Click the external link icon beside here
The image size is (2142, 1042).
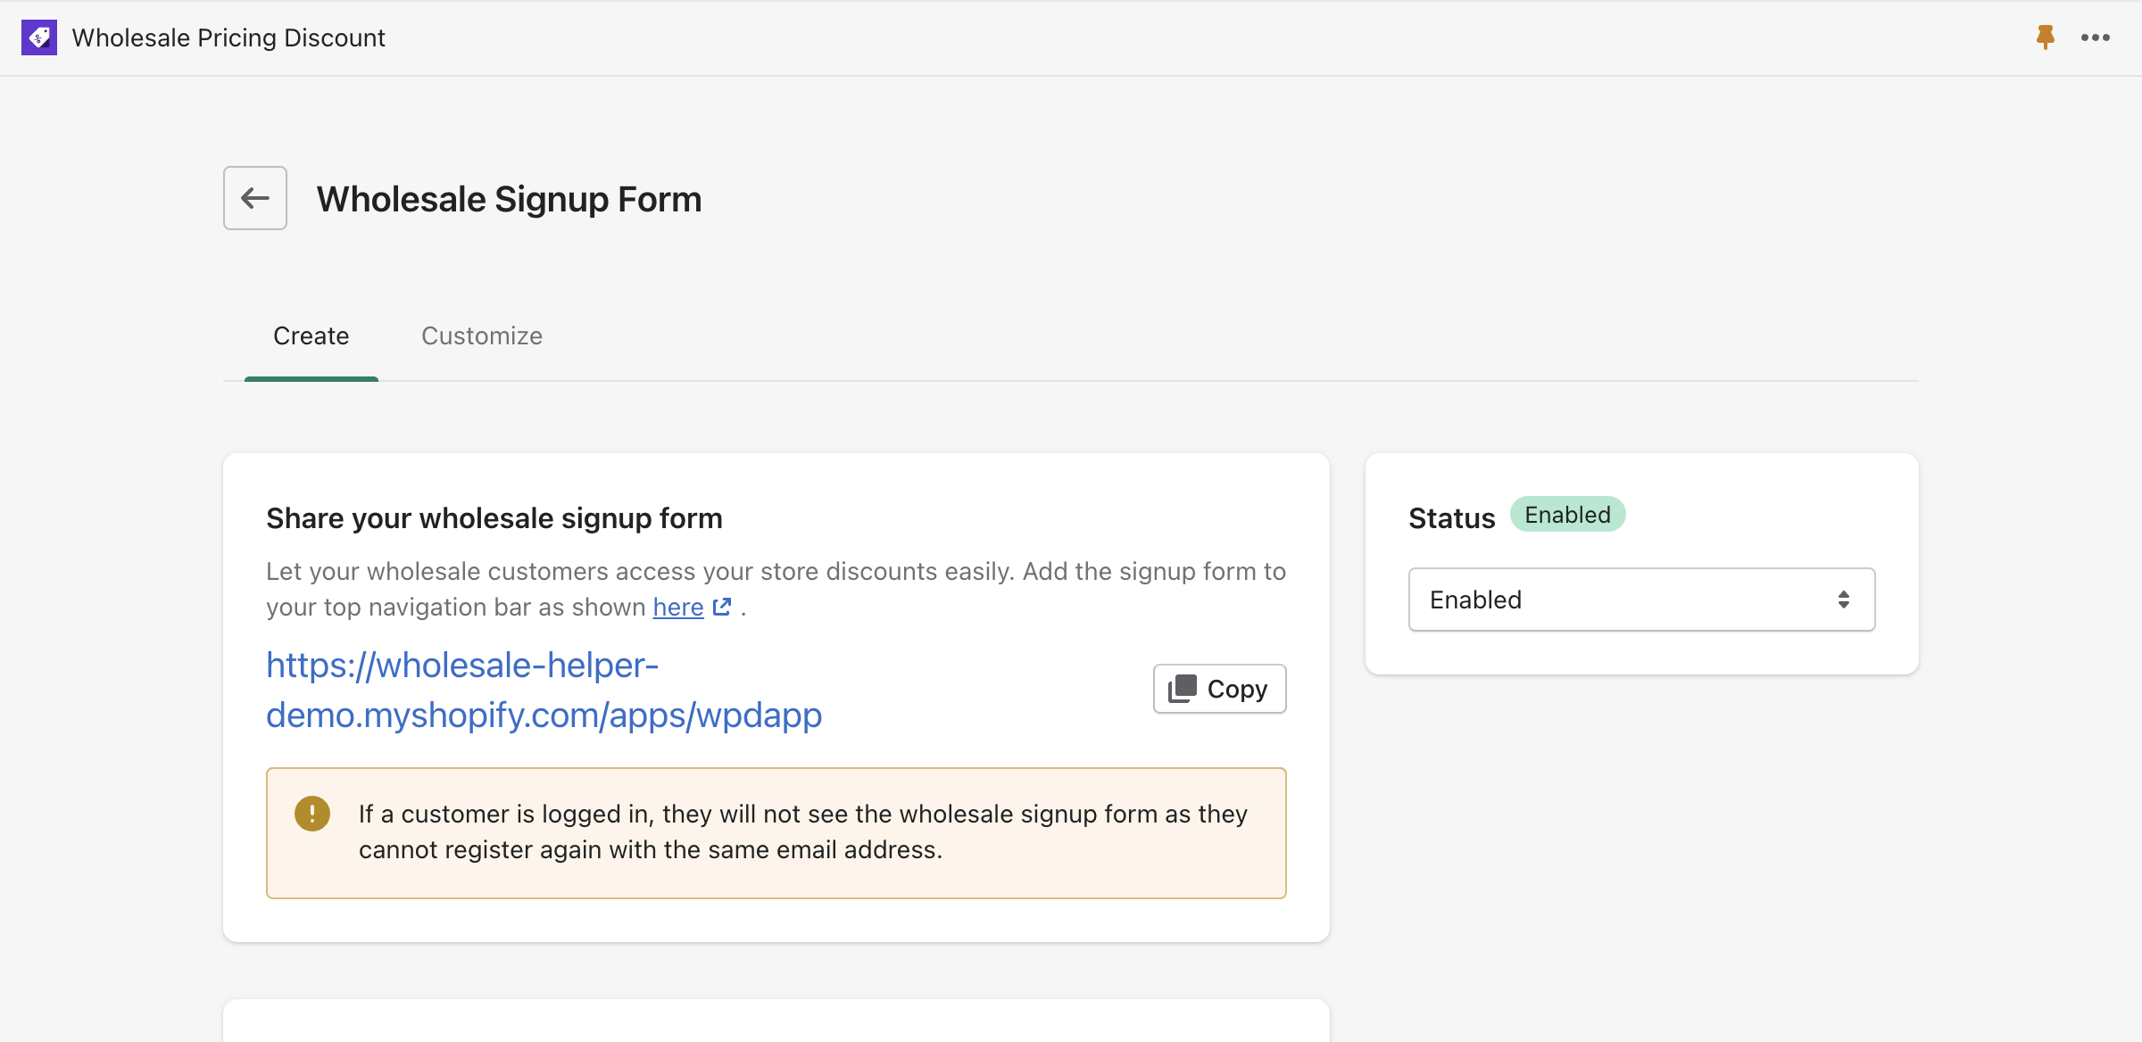pyautogui.click(x=723, y=608)
